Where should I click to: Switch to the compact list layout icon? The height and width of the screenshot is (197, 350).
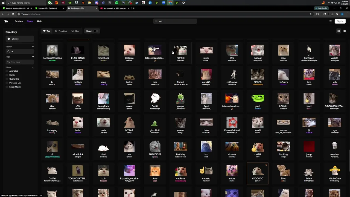(x=345, y=31)
